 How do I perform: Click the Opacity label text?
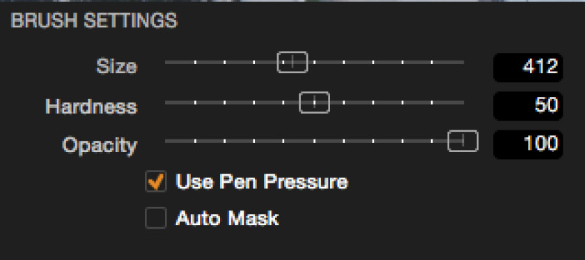(100, 145)
